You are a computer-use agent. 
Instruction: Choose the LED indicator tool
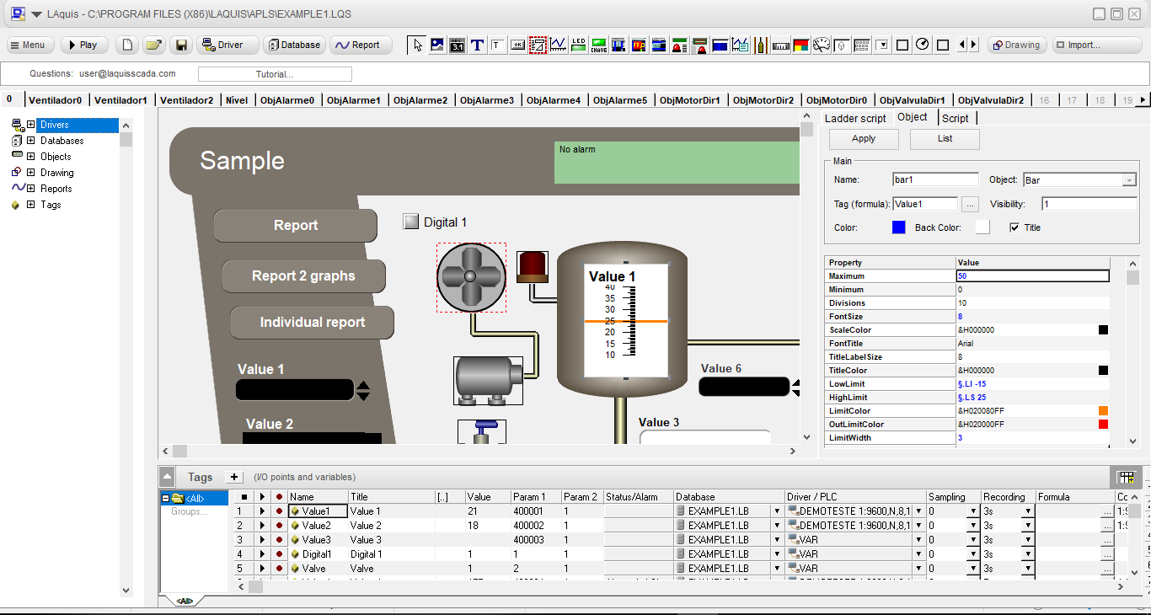[x=579, y=45]
